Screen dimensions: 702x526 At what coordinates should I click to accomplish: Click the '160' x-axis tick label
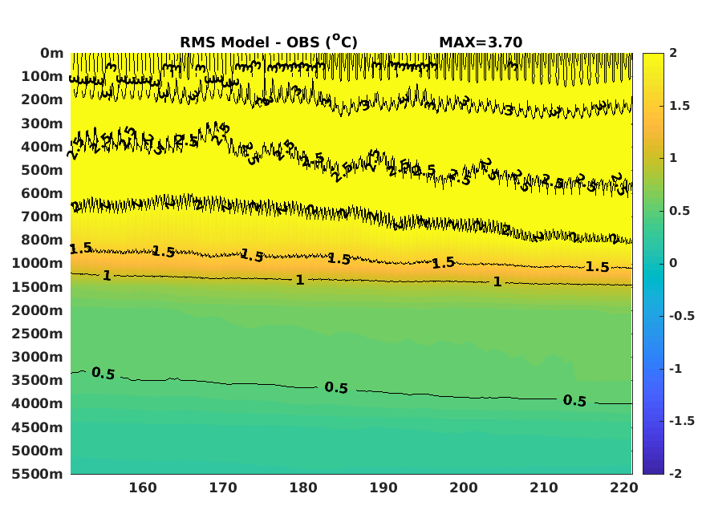pyautogui.click(x=143, y=488)
